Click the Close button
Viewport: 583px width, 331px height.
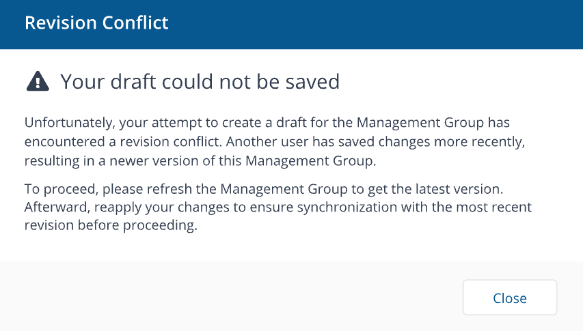pos(509,298)
